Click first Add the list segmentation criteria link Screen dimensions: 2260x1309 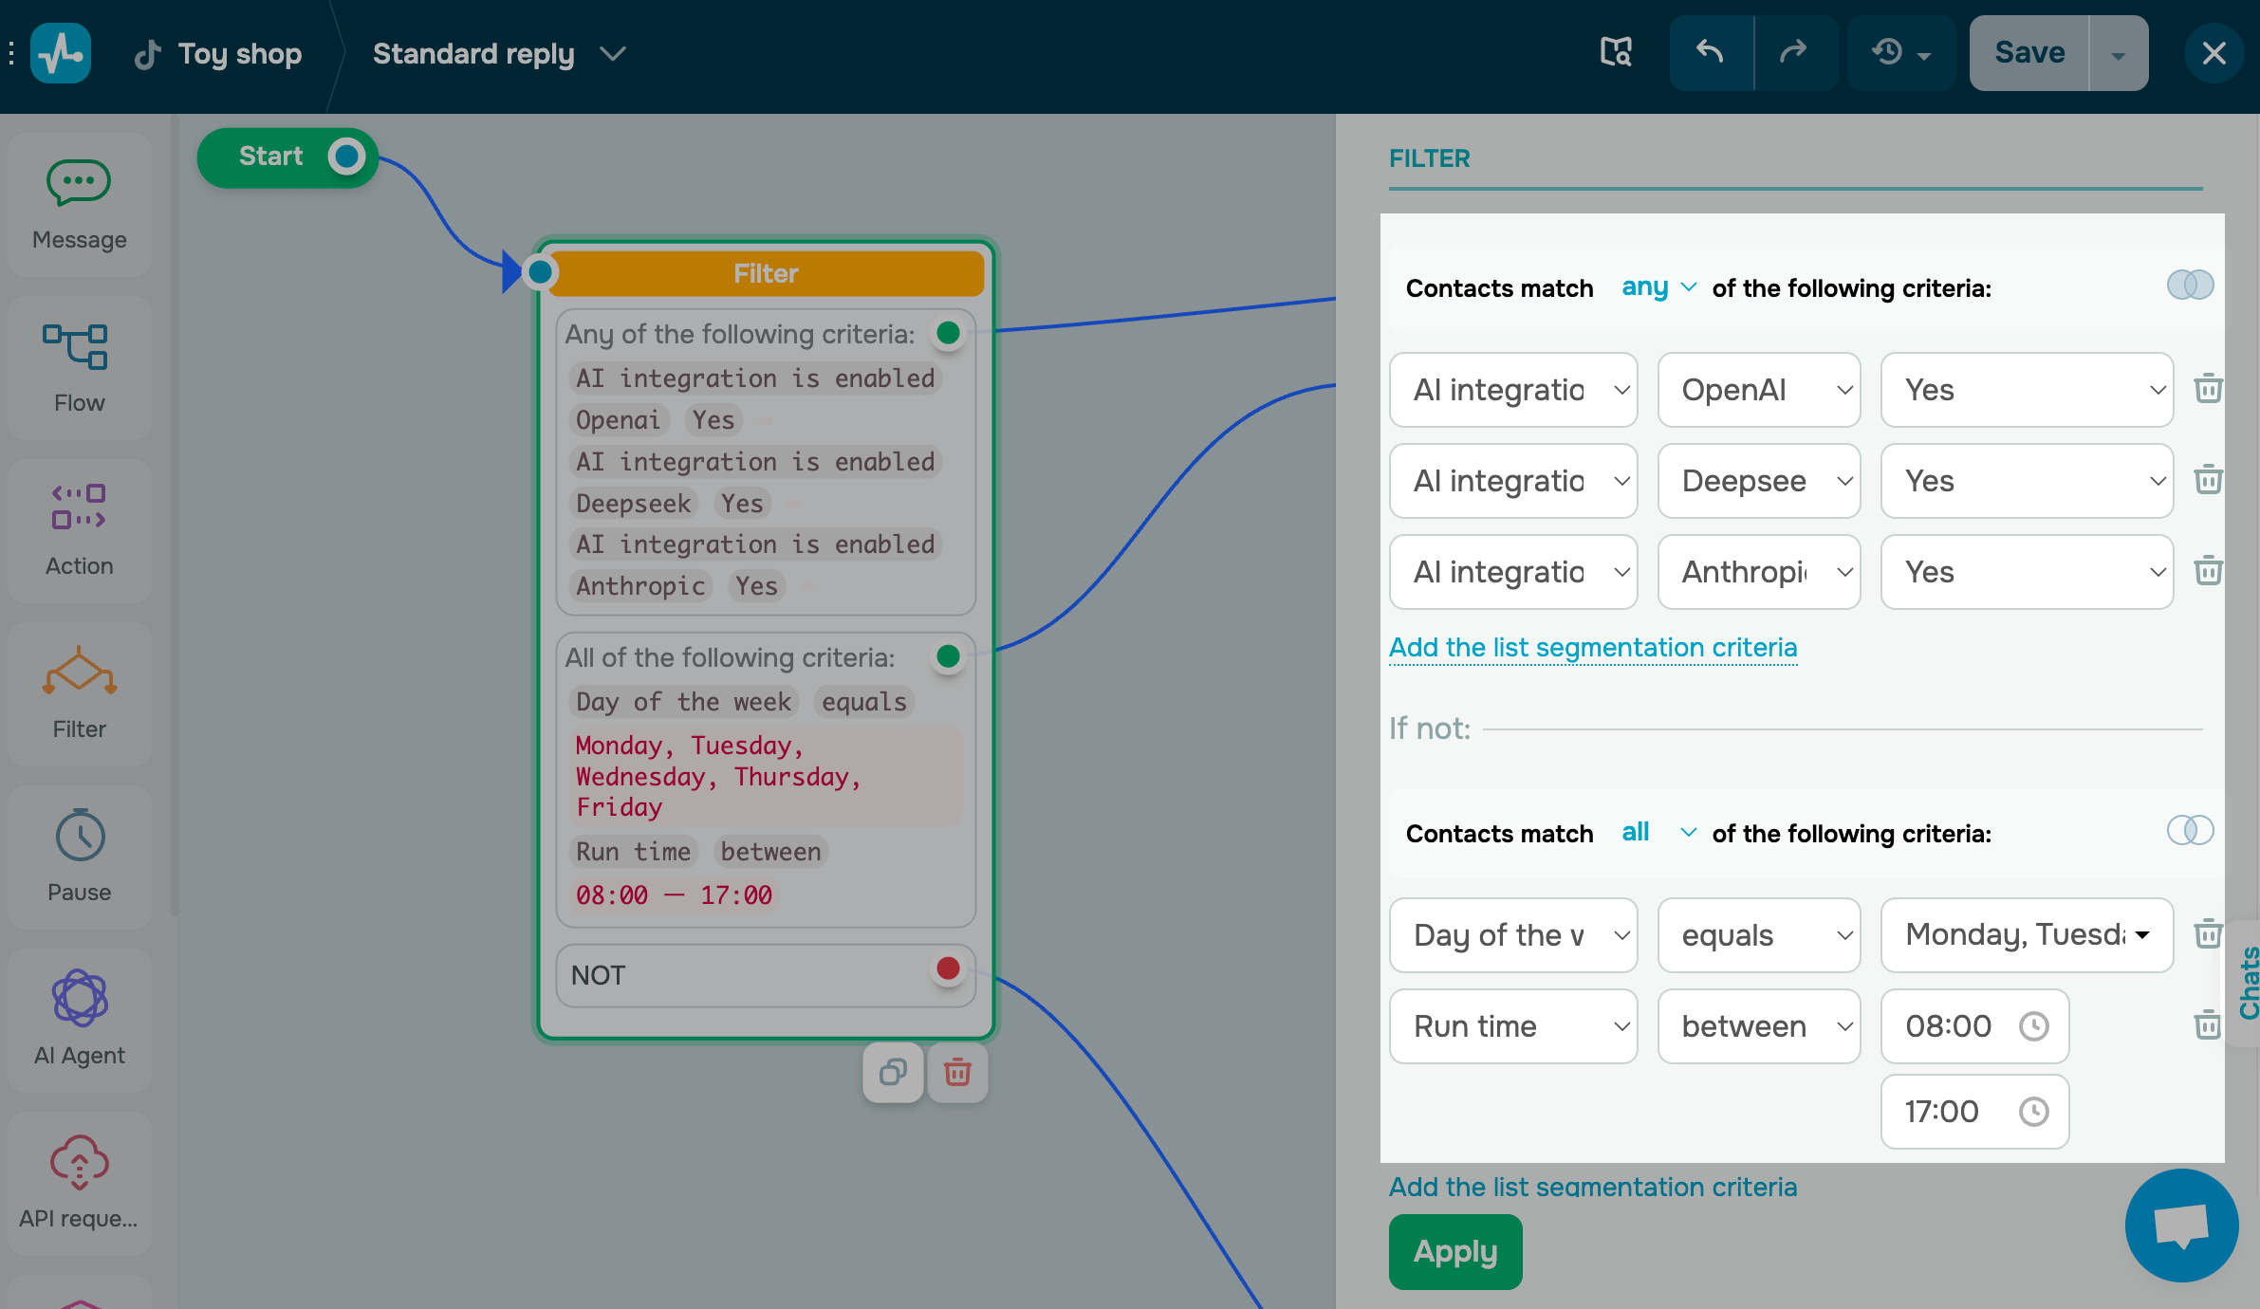(1592, 648)
